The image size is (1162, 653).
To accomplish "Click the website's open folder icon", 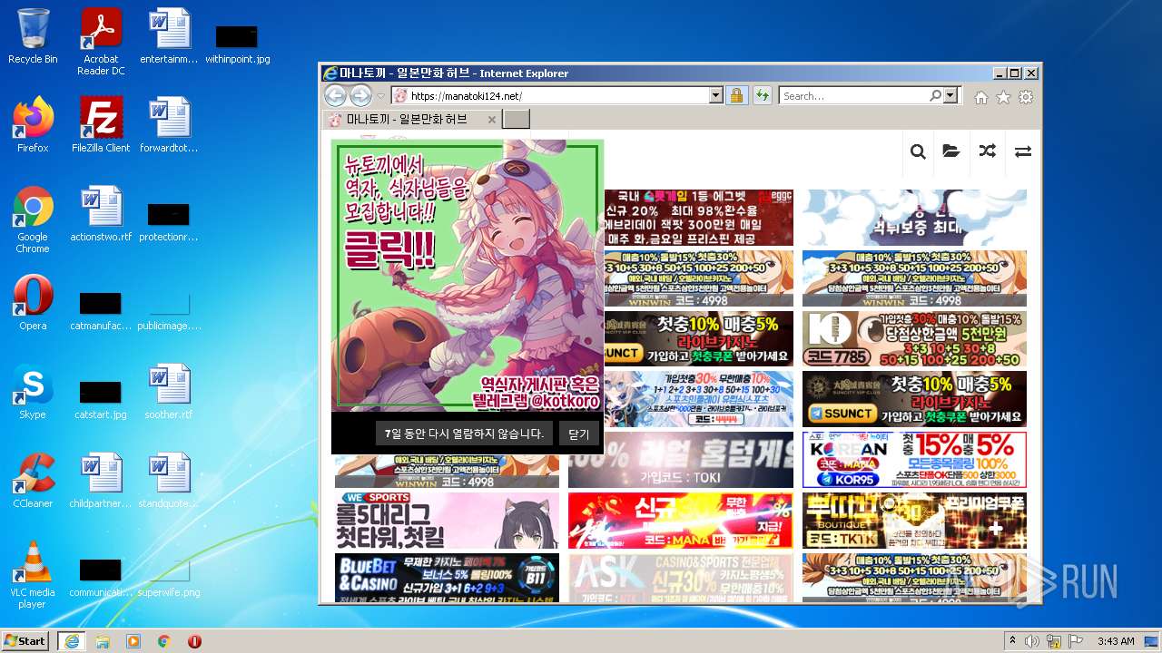I will tap(951, 151).
